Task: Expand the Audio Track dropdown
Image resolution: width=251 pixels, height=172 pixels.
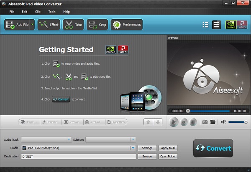Action: coord(69,139)
